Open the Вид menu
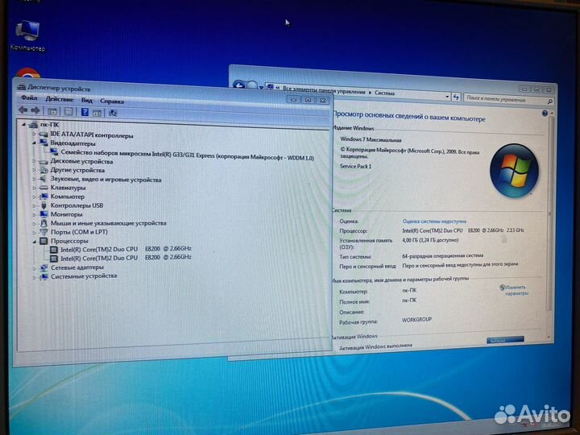Image resolution: width=580 pixels, height=435 pixels. coord(86,100)
